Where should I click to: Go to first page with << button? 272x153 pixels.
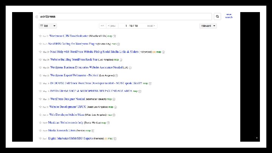tap(102, 26)
